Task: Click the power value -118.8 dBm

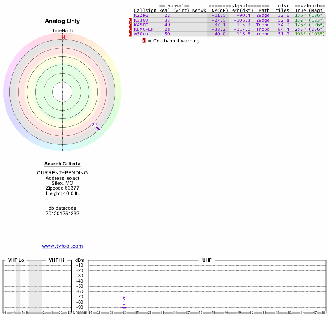Action: tap(242, 34)
